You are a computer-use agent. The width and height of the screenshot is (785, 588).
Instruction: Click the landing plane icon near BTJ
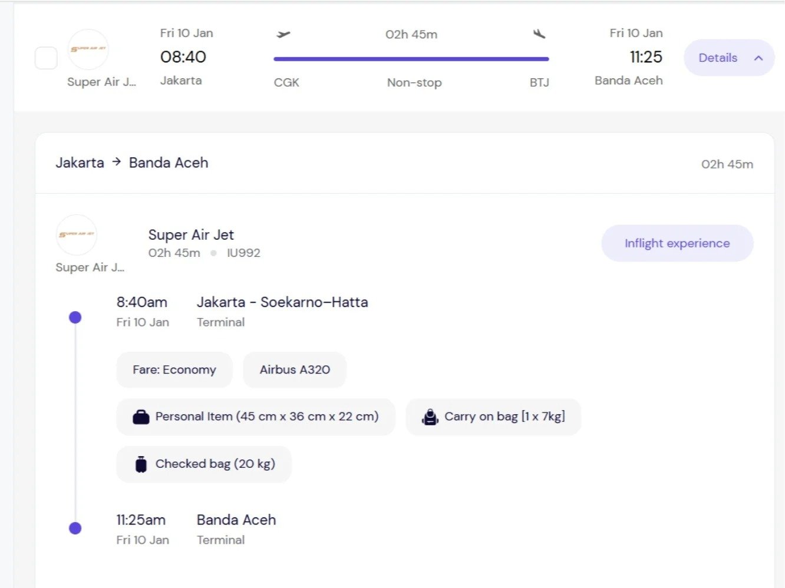coord(539,34)
